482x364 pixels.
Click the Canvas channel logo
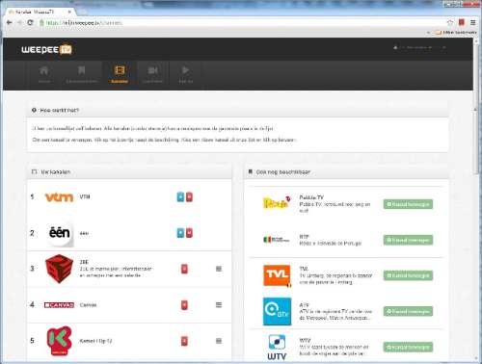coord(59,305)
